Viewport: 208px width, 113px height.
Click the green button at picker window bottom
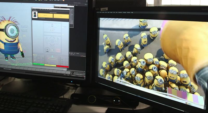tap(38, 64)
